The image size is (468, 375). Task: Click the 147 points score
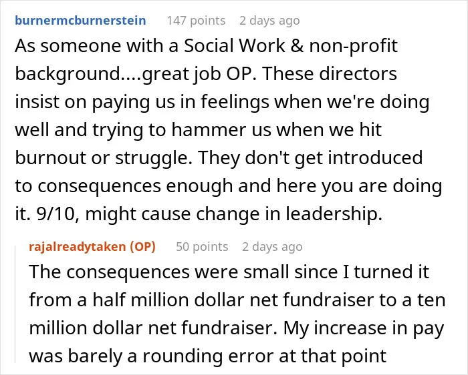pos(196,21)
